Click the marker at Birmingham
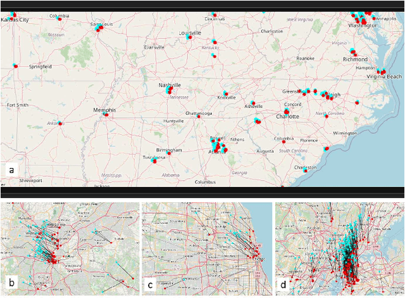This screenshot has width=405, height=298. (x=169, y=153)
